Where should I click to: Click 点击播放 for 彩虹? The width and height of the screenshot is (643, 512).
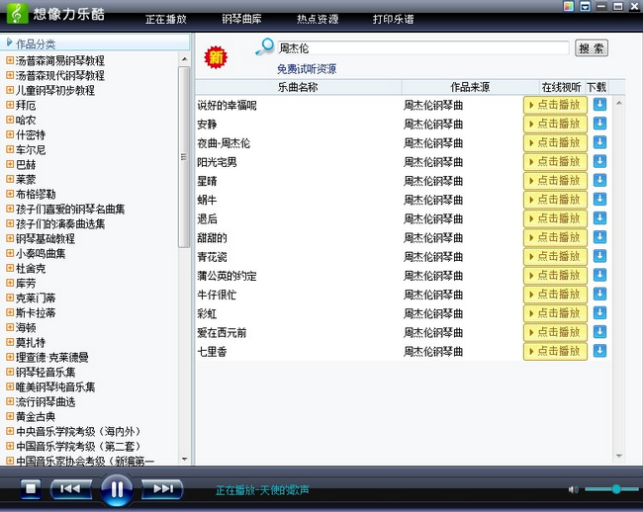(555, 313)
